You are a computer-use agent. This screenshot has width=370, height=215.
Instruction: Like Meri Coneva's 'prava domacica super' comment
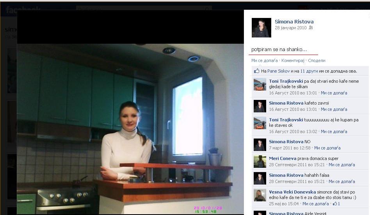(342, 165)
